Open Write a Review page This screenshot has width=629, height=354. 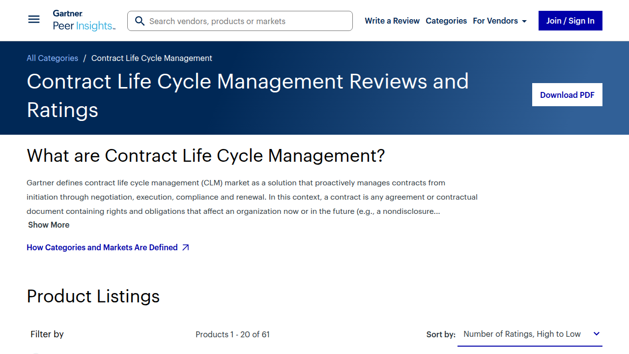pos(392,21)
